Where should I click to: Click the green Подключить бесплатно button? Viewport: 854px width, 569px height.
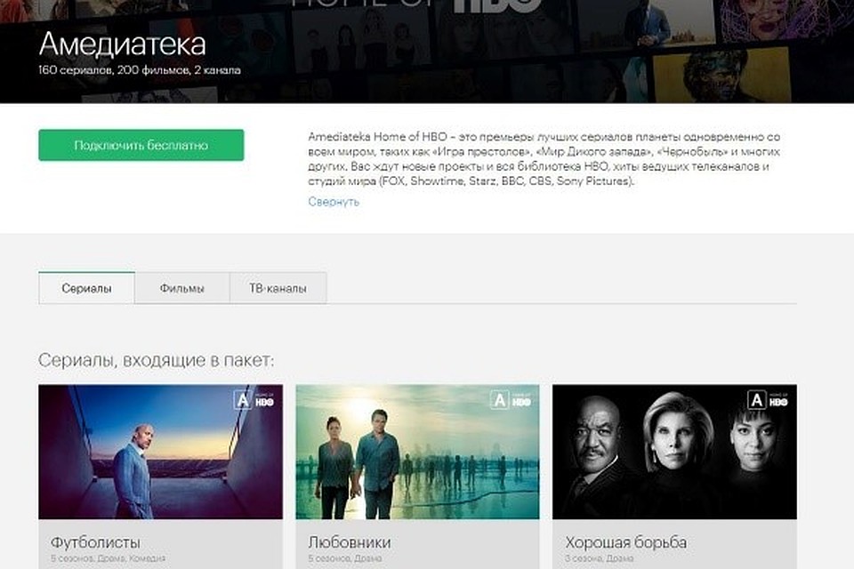pos(141,145)
